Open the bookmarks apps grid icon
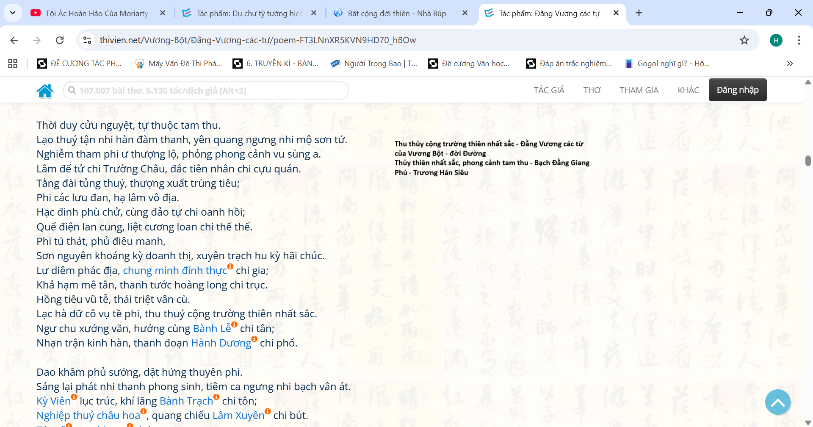Viewport: 813px width, 427px height. pyautogui.click(x=13, y=64)
